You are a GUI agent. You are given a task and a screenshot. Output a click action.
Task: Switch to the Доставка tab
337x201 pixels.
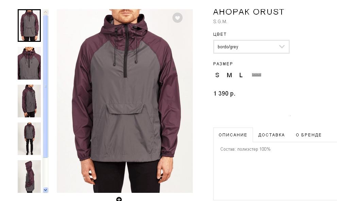point(271,135)
